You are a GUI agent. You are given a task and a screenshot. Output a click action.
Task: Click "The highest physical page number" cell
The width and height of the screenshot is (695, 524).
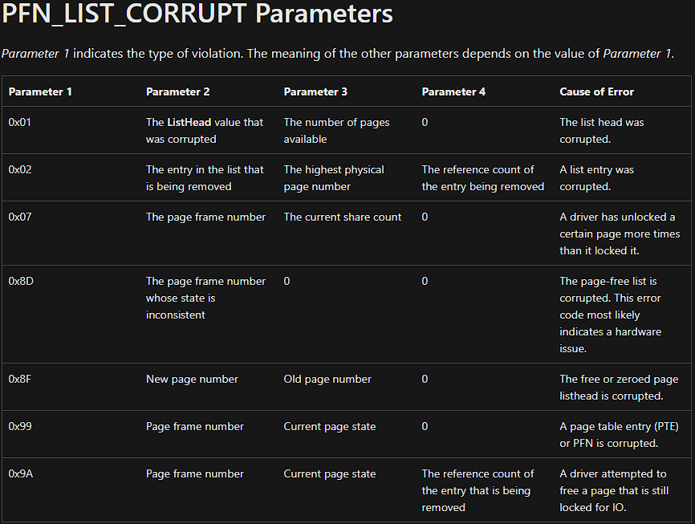[334, 178]
